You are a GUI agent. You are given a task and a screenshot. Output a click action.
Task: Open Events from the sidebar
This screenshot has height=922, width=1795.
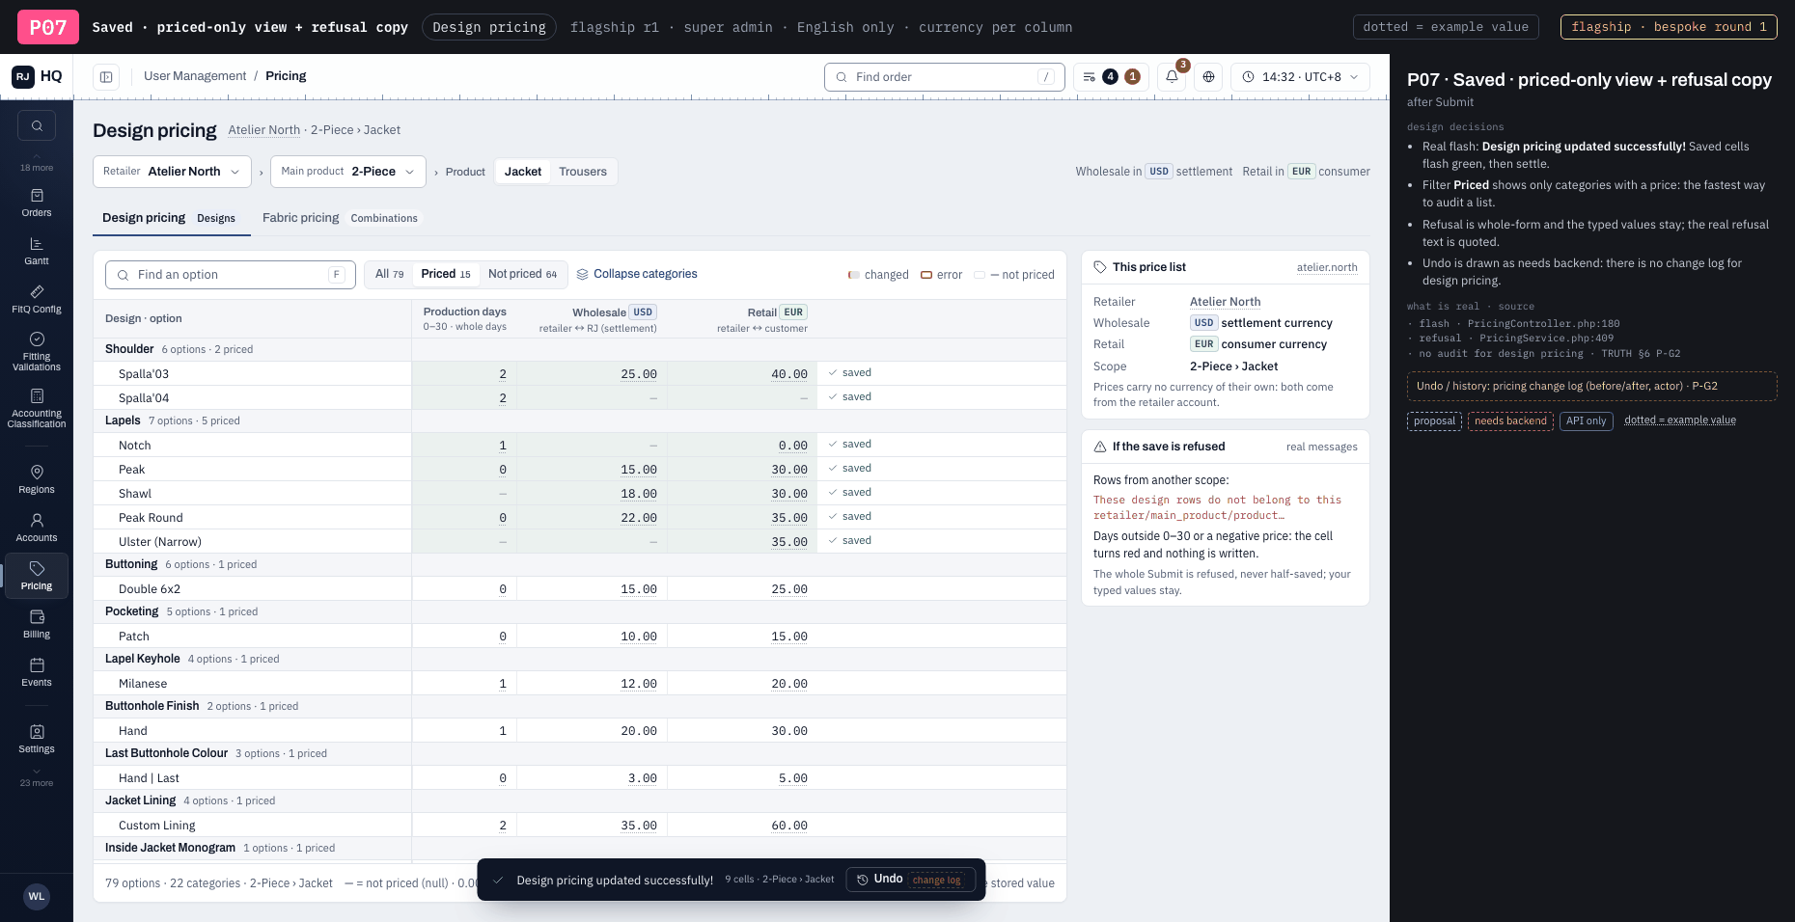tap(37, 672)
